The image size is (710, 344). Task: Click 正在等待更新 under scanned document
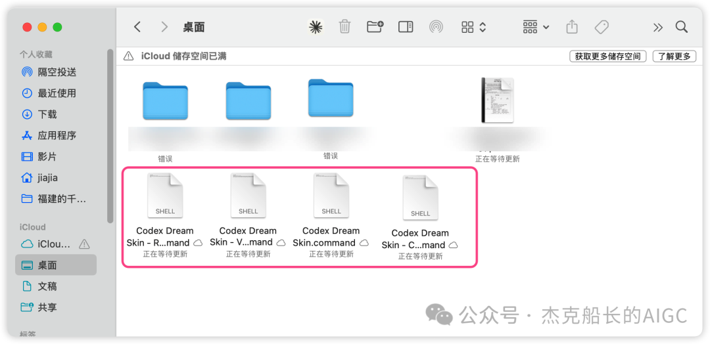click(498, 159)
